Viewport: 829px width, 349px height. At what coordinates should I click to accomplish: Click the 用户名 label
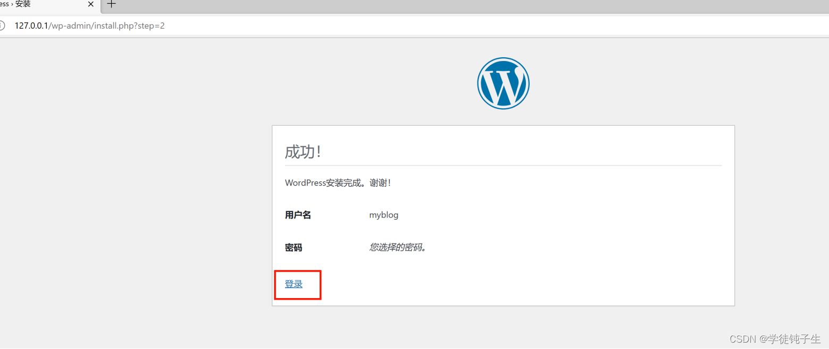click(x=298, y=215)
